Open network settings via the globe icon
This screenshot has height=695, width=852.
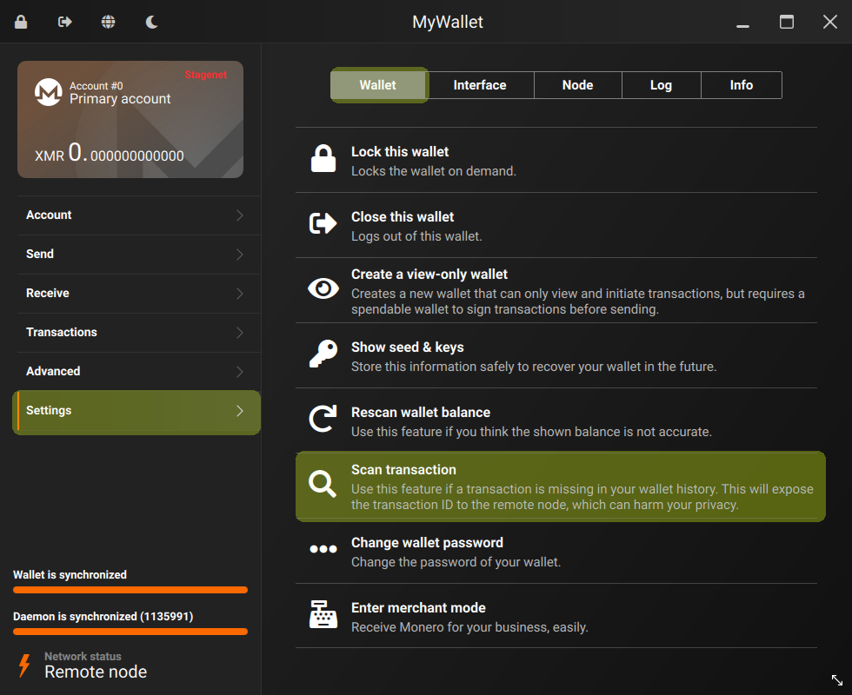click(108, 21)
